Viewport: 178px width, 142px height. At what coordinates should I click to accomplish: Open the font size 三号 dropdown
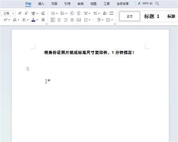(13, 13)
